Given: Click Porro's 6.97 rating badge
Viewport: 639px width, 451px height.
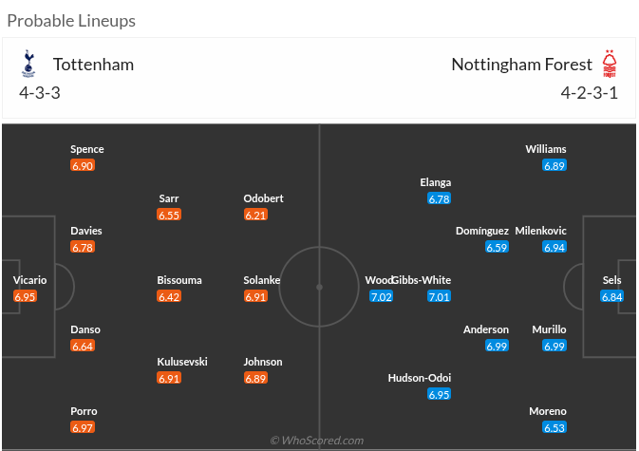Looking at the screenshot, I should tap(83, 427).
